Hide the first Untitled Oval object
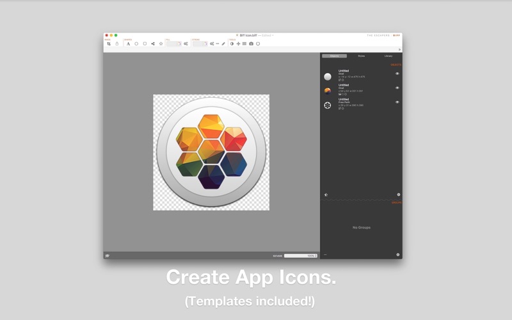The width and height of the screenshot is (512, 320). 397,74
